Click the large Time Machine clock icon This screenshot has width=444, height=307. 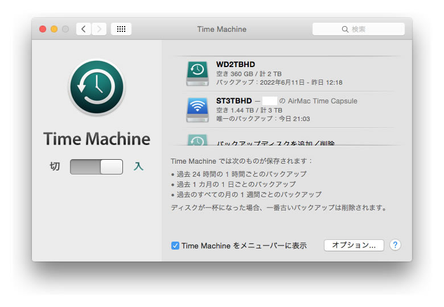pyautogui.click(x=96, y=87)
